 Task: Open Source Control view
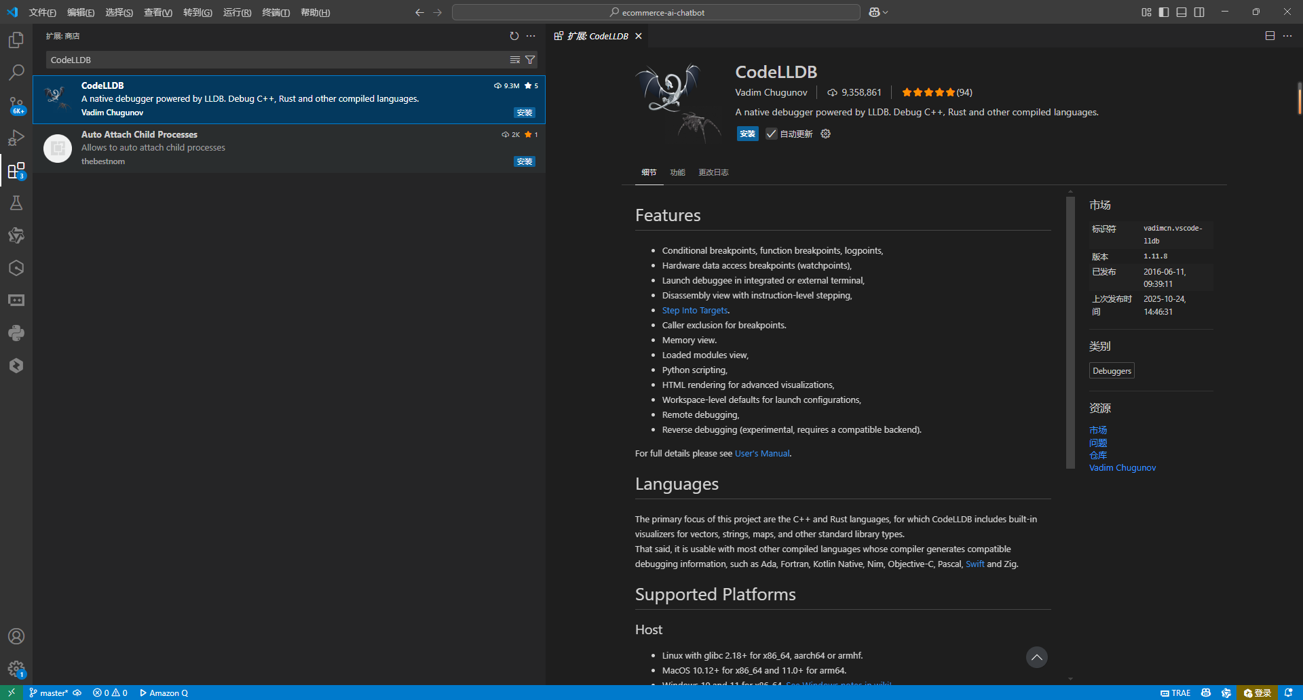pyautogui.click(x=16, y=105)
